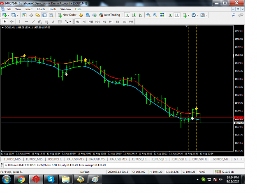Screen dimensions: 257x193
Task: Draw a horizontal line tool
Action: [26, 21]
